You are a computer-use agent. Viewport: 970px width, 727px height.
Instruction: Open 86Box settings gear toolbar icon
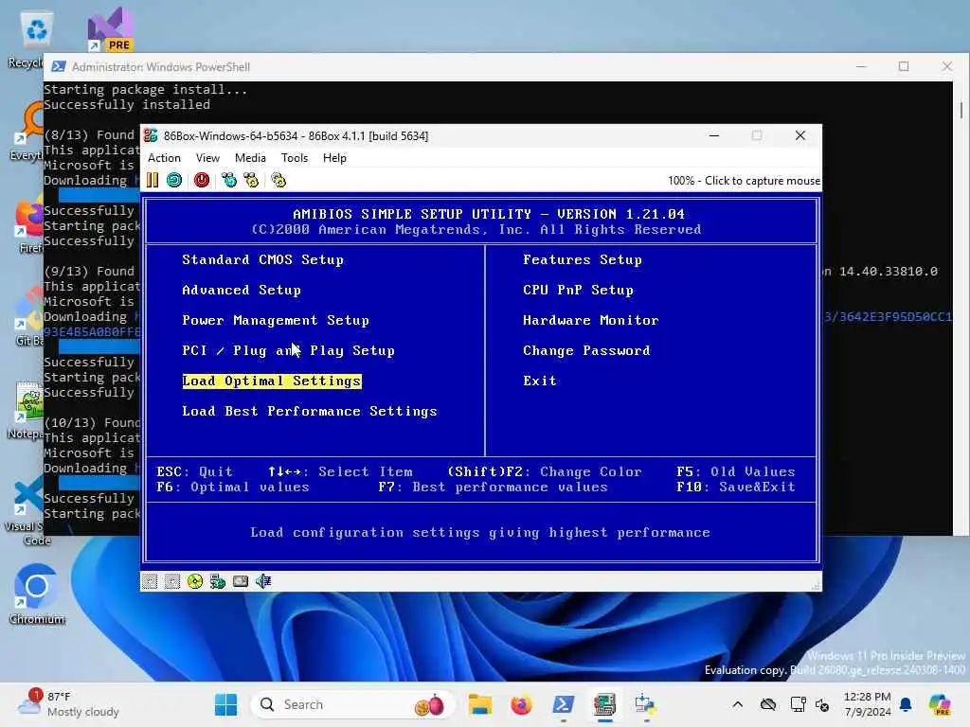pyautogui.click(x=278, y=180)
